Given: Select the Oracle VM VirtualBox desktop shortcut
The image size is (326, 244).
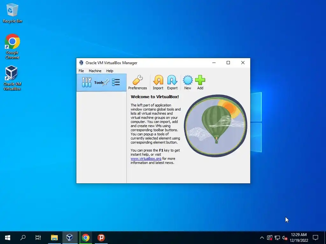Looking at the screenshot, I should point(12,78).
